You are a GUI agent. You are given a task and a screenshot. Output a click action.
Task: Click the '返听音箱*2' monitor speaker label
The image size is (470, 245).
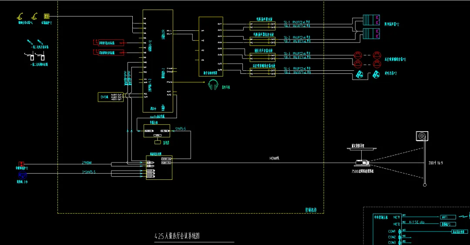click(390, 73)
